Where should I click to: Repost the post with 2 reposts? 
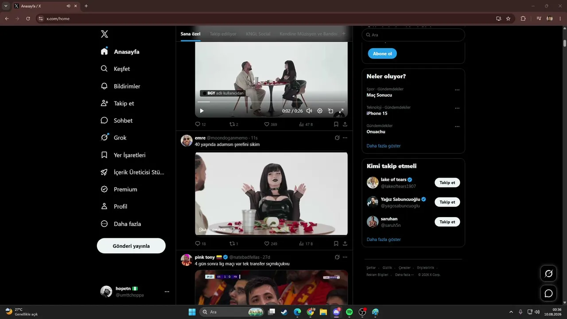click(233, 124)
